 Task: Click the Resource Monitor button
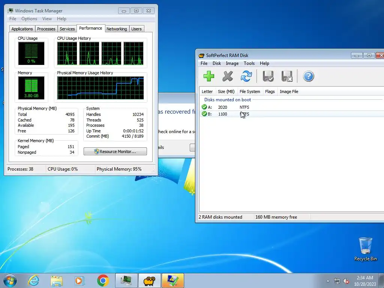115,151
